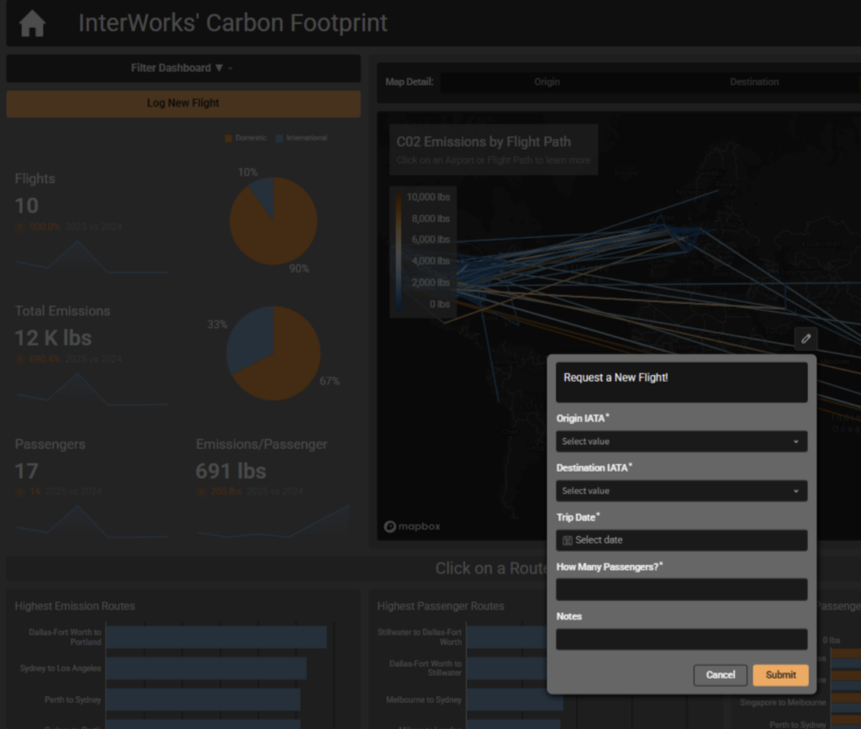The image size is (861, 729).
Task: Click the home icon in the header
Action: [x=32, y=23]
